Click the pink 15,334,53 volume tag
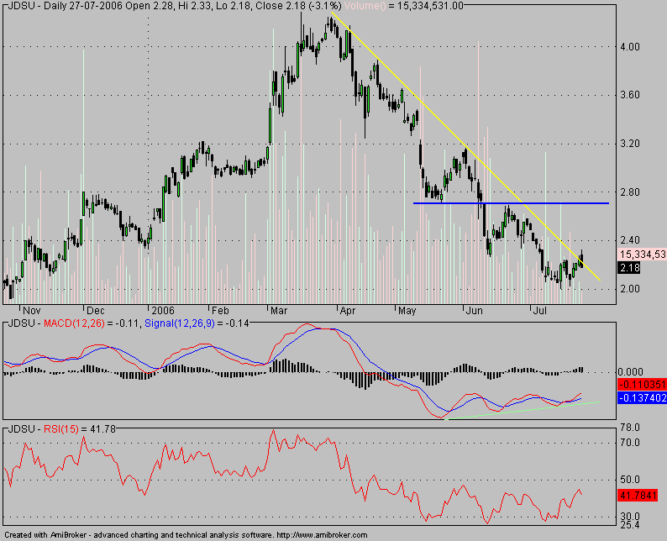The image size is (667, 541). coord(642,255)
